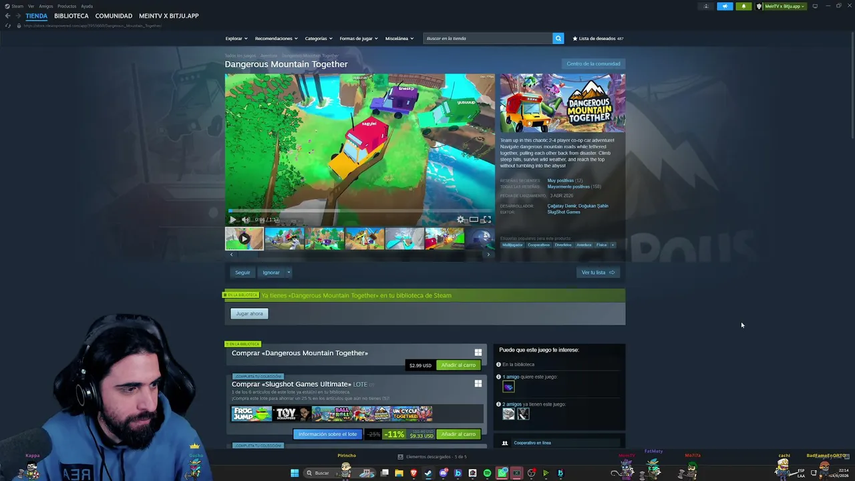Open the MEINTV X BITJU.APP profile tab
Screen dimensions: 855x481
point(169,15)
